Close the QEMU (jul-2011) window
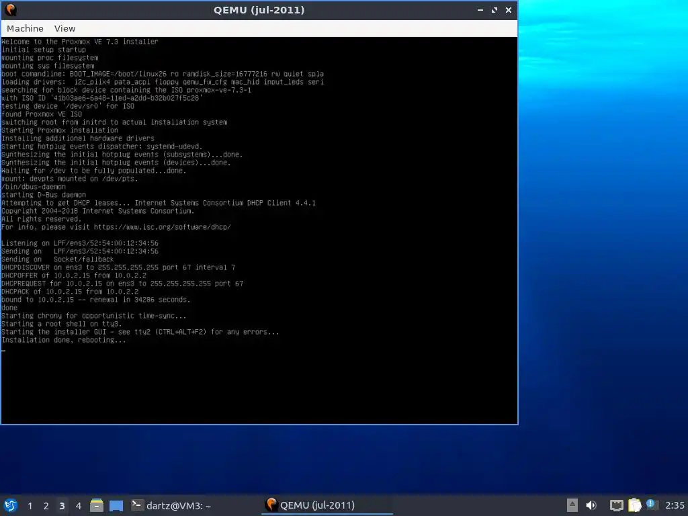 pos(509,9)
